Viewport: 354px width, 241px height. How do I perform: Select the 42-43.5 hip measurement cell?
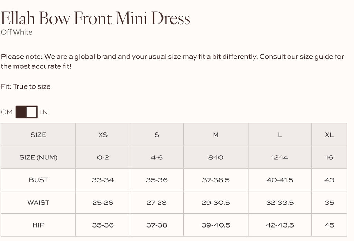click(280, 224)
